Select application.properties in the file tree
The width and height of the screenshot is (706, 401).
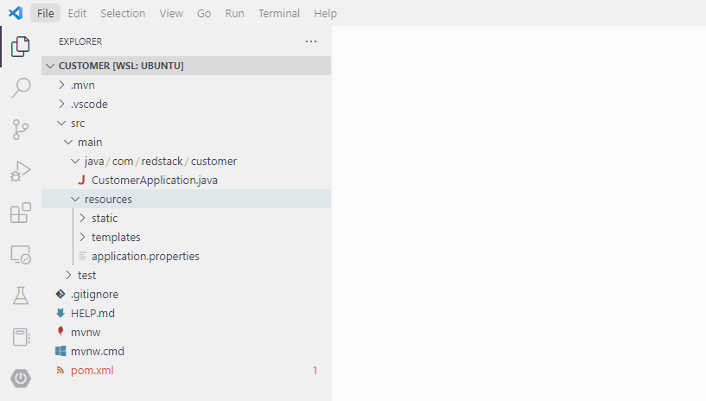(144, 256)
